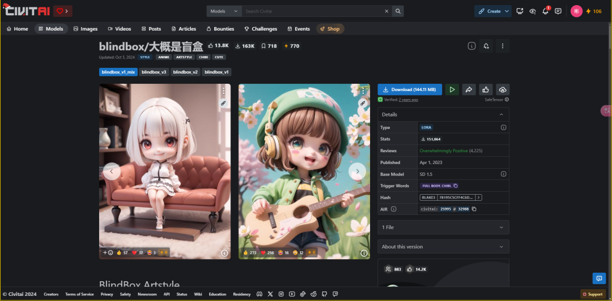Toggle the browsing-level eye icon in the header

[x=532, y=11]
